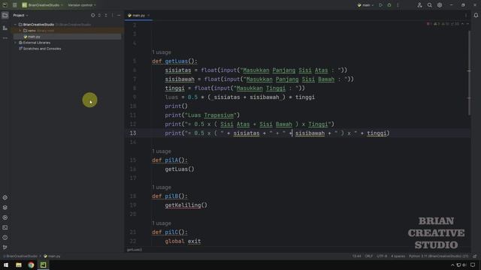Click line number 13 in gutter
Image resolution: width=481 pixels, height=270 pixels.
pos(133,133)
